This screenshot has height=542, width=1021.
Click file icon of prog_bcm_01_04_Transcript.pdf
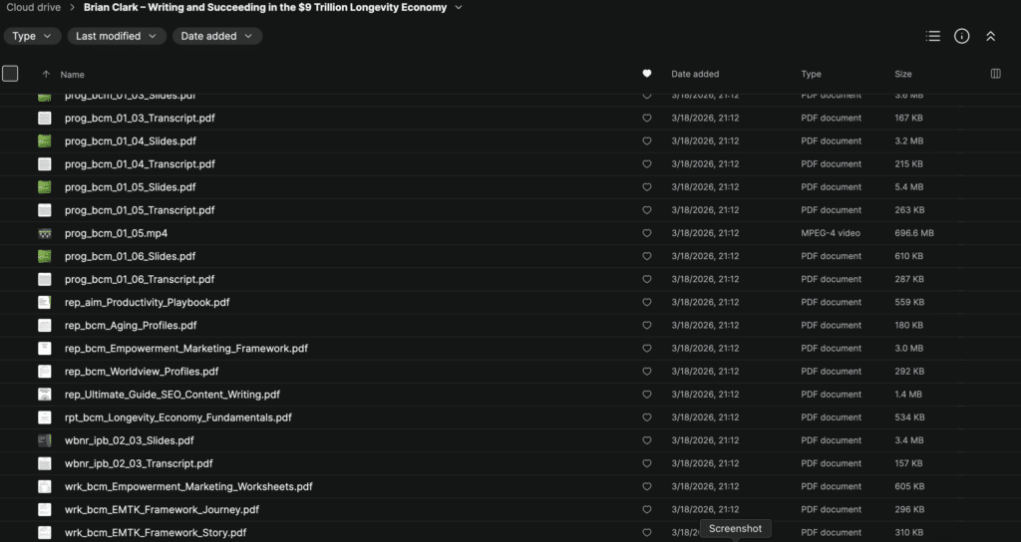[44, 164]
